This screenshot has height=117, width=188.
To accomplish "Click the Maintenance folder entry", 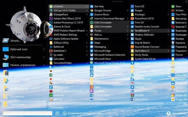I will 110,39.
